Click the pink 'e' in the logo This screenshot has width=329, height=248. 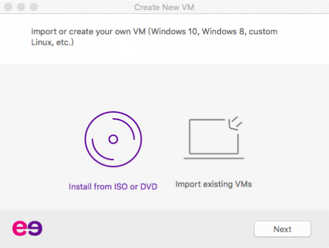[x=20, y=228]
